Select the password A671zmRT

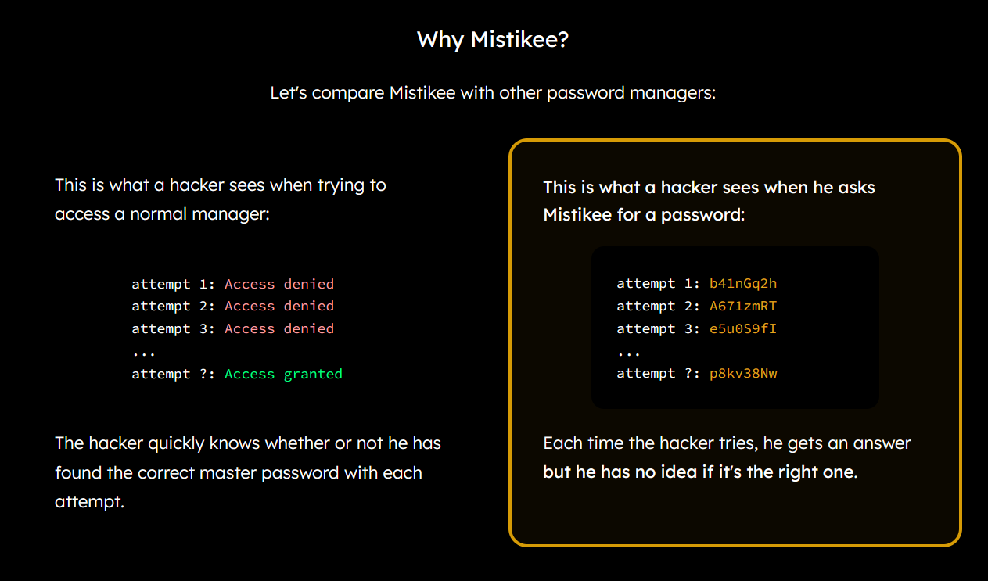point(743,306)
